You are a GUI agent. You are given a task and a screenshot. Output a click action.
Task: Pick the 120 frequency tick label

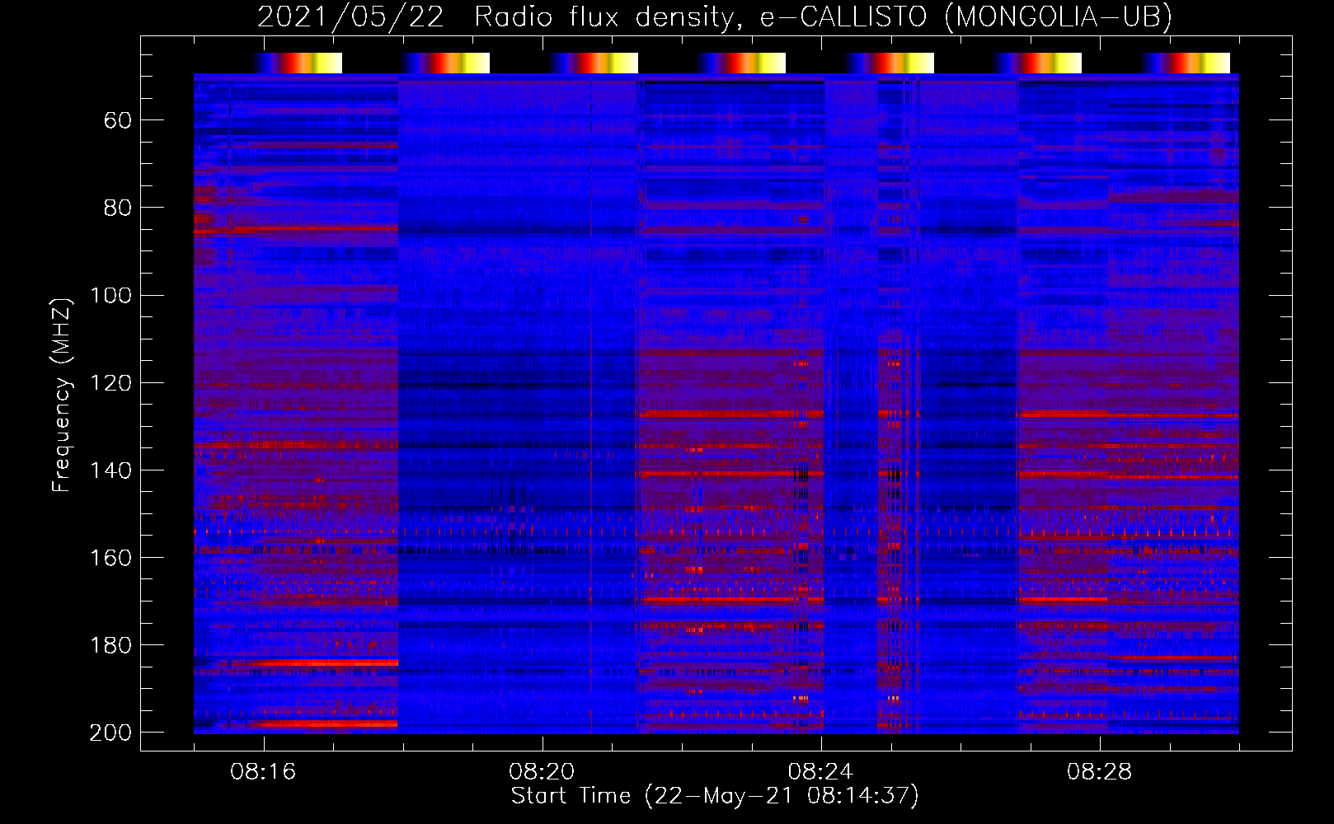click(x=110, y=383)
